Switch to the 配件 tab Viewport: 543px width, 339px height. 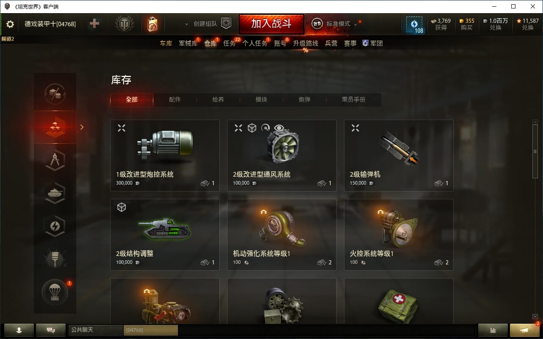coord(175,100)
